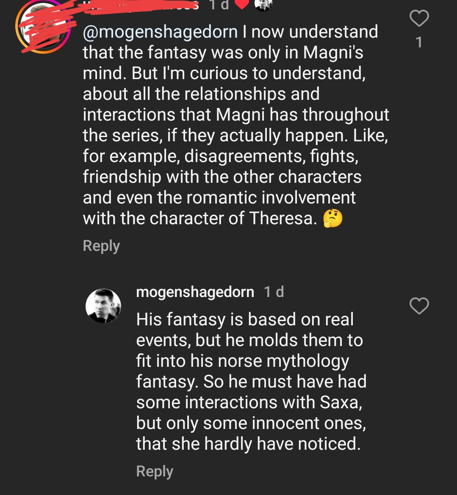The image size is (457, 495).
Task: Reply to the first comment
Action: click(101, 245)
